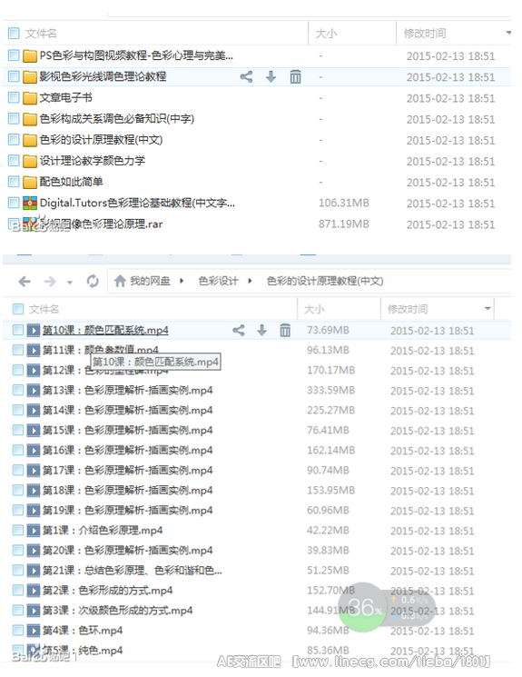Click video icon of 第13课 file
Screen dimensions: 522x677
[34, 391]
